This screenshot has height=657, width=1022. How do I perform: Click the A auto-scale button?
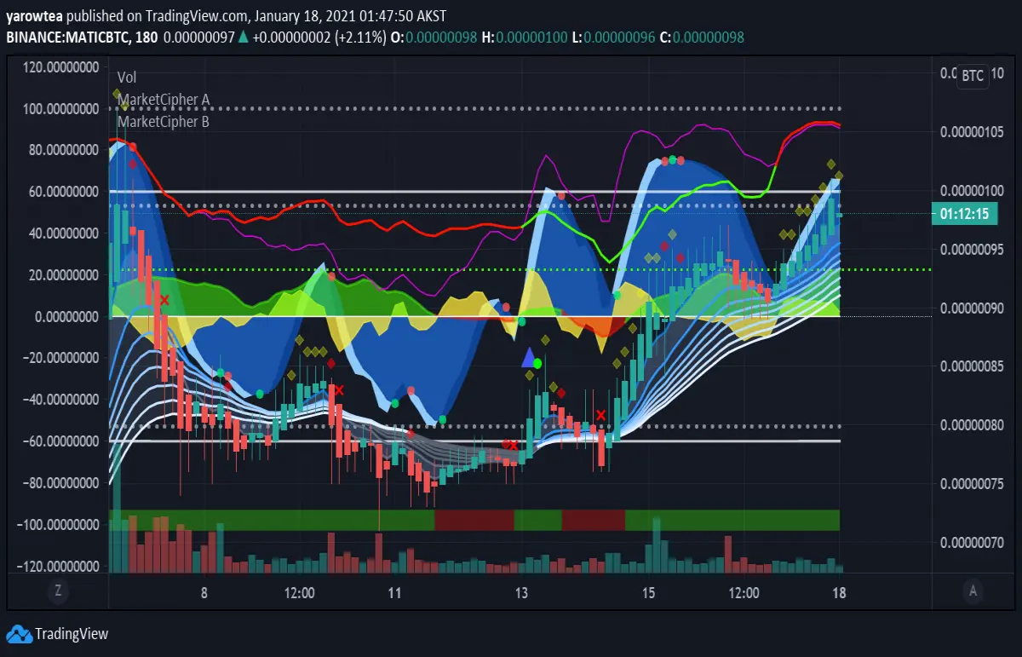973,590
